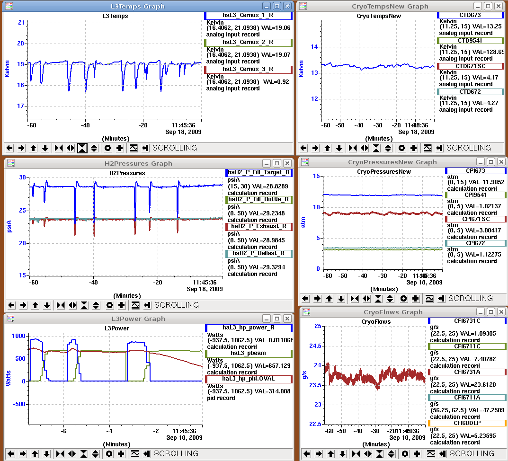Click the pan-down arrow in CryoTempsNew Graph toolbar
The width and height of the screenshot is (508, 461).
pos(339,148)
